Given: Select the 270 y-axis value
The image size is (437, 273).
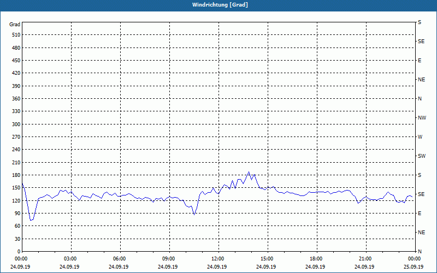Looking at the screenshot, I should pyautogui.click(x=16, y=137).
